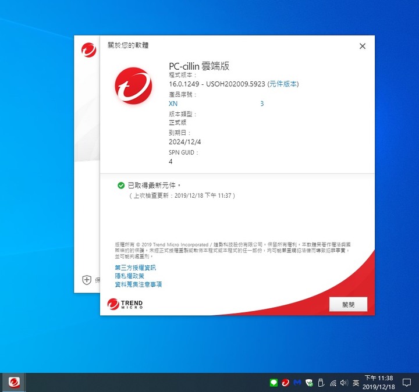Click the product serial number starting with XN
This screenshot has height=392, width=419.
click(x=216, y=104)
